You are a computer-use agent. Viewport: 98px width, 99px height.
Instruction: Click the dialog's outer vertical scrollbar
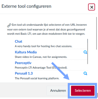pos(96,33)
